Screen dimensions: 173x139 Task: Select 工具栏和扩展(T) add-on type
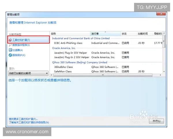tap(29, 40)
